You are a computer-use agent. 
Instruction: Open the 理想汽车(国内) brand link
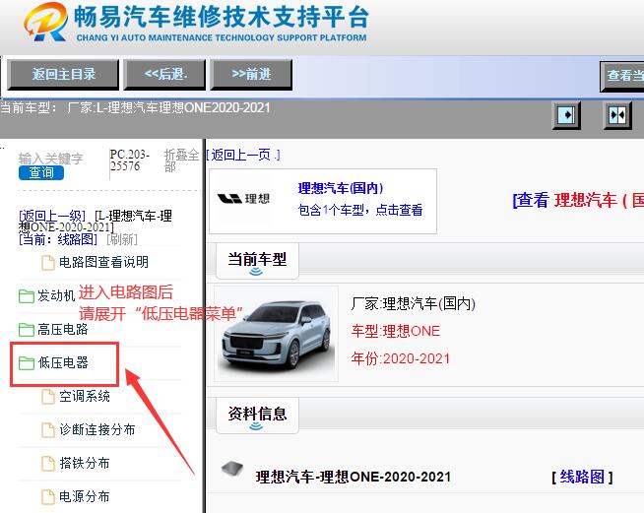pos(341,188)
